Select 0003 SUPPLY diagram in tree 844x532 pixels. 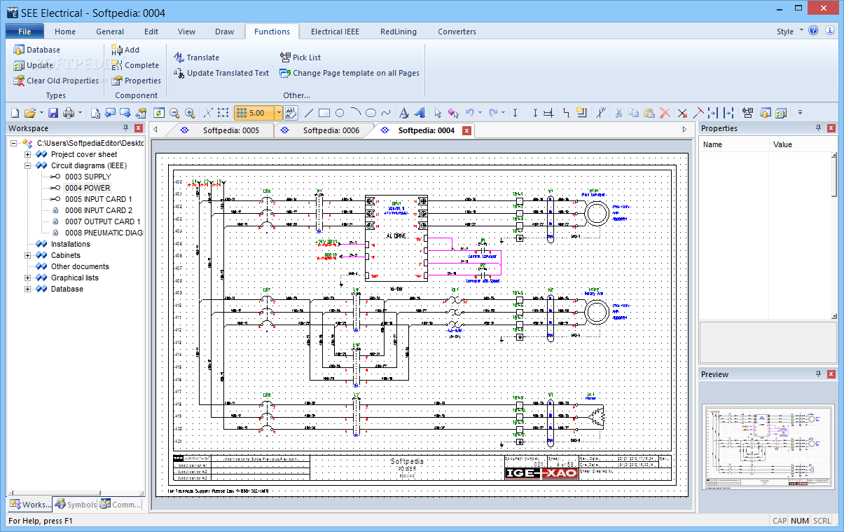(88, 177)
